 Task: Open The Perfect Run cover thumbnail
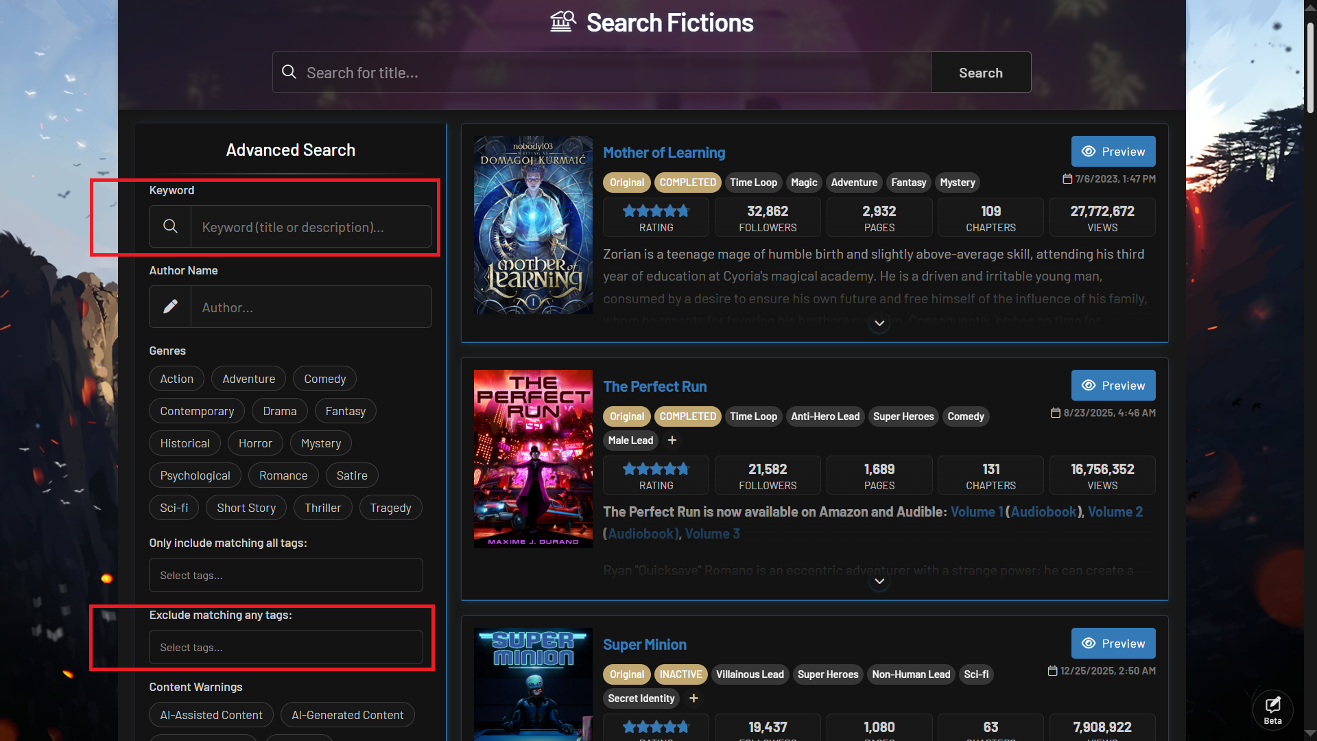point(533,459)
